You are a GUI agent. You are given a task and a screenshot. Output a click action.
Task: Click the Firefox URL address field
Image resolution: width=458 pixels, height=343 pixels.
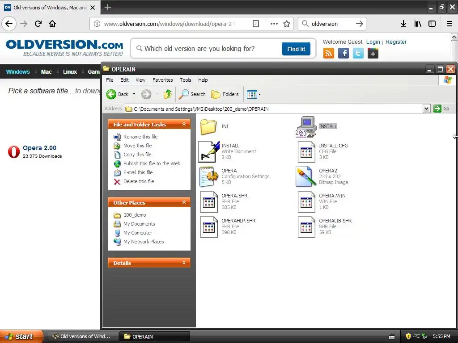[170, 24]
